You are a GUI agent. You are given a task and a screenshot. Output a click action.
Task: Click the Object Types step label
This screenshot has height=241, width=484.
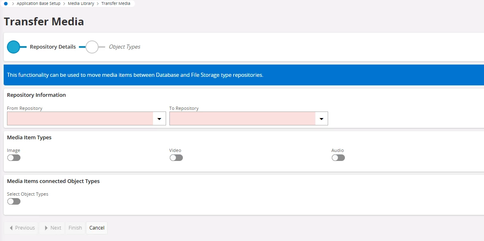click(125, 47)
